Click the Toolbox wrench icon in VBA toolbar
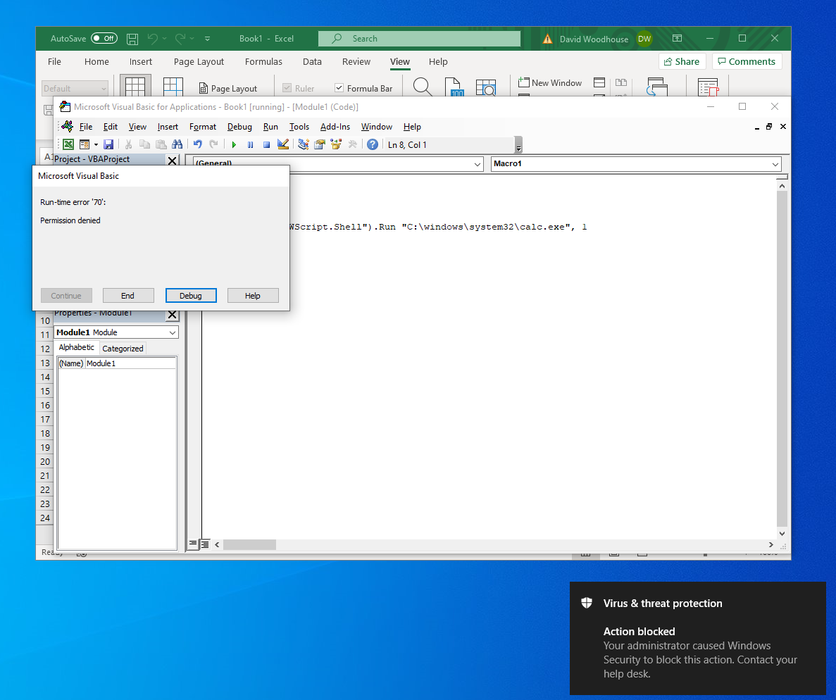 pos(352,144)
